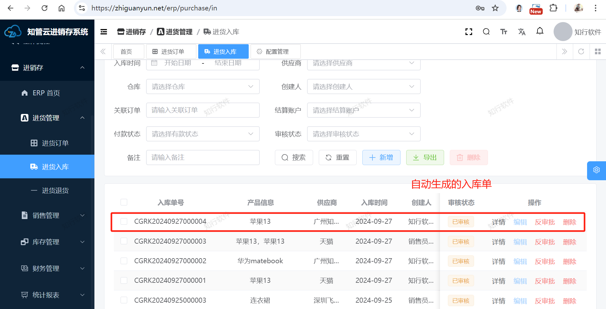Click the 新增 button
This screenshot has width=606, height=309.
coord(381,157)
